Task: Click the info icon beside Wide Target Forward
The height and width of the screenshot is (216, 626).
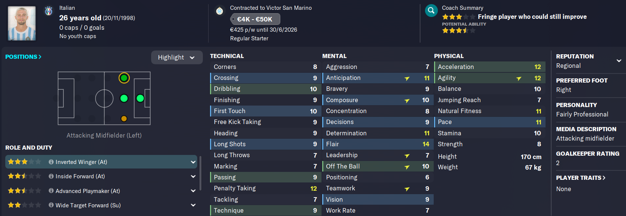Action: coord(51,205)
